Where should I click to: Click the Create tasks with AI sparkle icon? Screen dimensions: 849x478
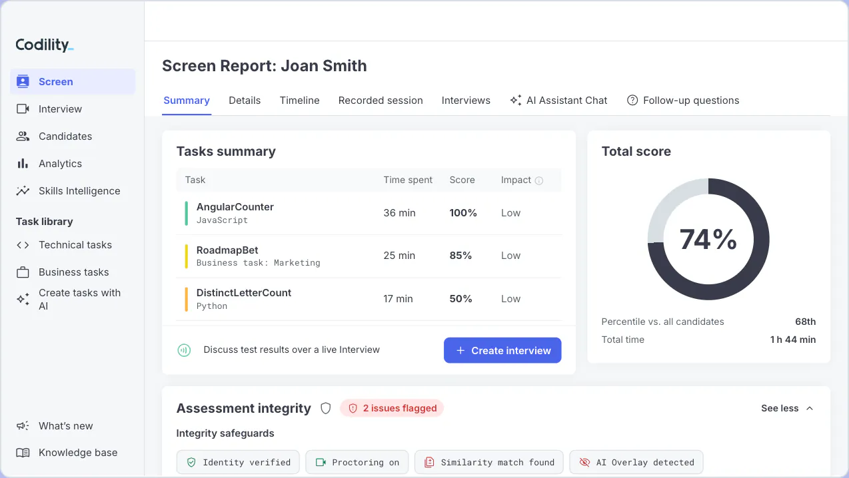23,300
